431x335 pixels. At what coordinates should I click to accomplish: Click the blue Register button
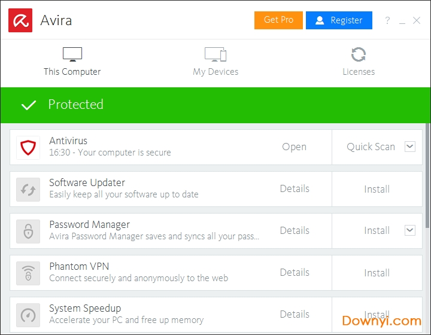[x=339, y=20]
